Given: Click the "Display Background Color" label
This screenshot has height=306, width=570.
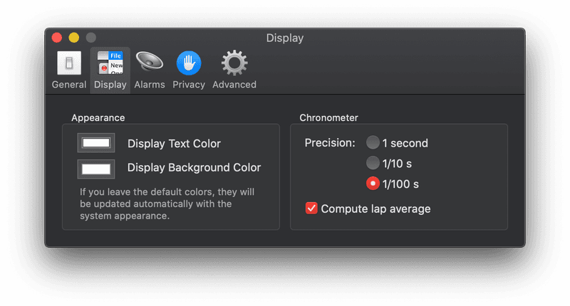Looking at the screenshot, I should [x=194, y=168].
